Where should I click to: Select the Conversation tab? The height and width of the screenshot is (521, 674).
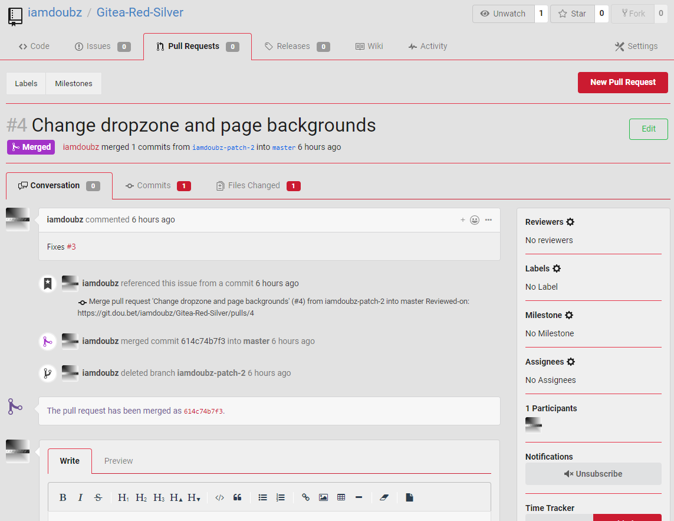[60, 185]
